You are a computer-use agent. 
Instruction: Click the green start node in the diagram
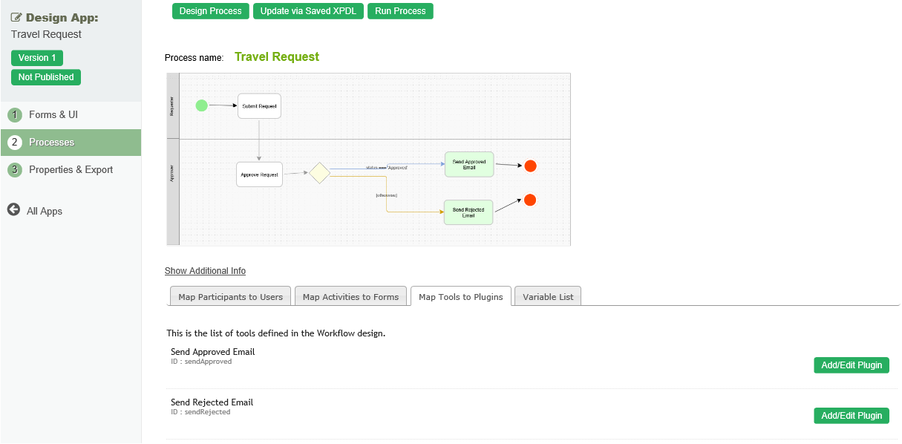(201, 105)
